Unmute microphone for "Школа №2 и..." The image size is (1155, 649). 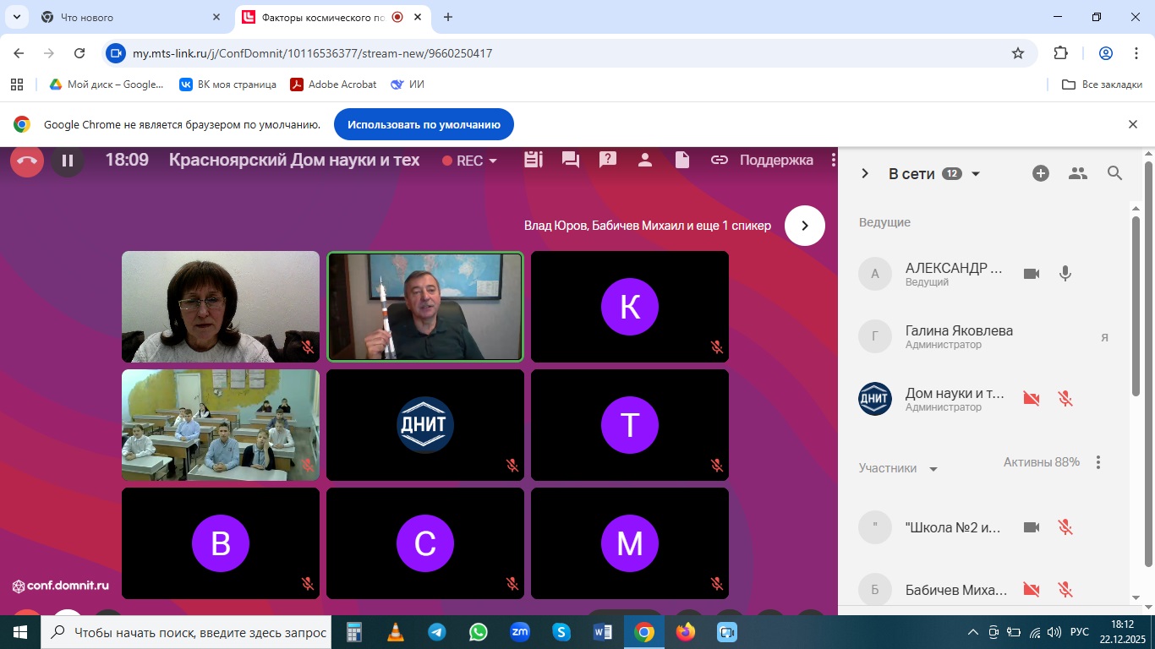tap(1065, 527)
